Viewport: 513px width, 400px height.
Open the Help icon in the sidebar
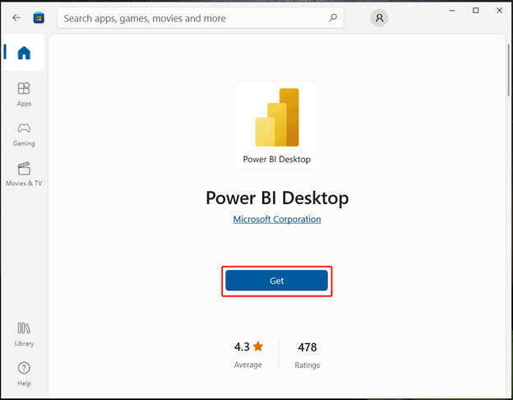coord(24,373)
